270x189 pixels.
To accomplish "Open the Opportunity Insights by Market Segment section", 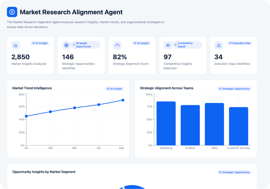I will (x=44, y=172).
